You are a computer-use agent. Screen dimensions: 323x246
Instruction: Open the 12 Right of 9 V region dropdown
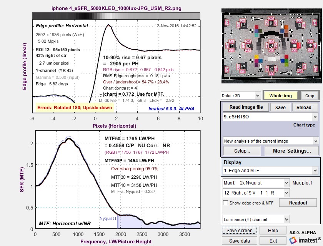click(x=256, y=193)
